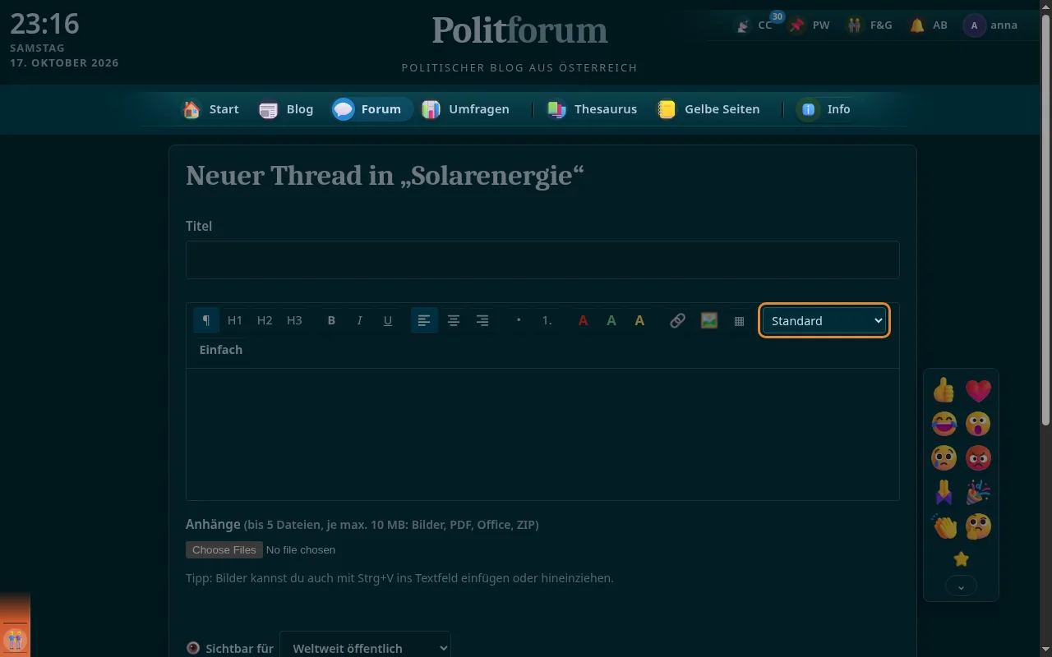Viewport: 1052px width, 657px height.
Task: Toggle underline formatting
Action: click(x=388, y=320)
